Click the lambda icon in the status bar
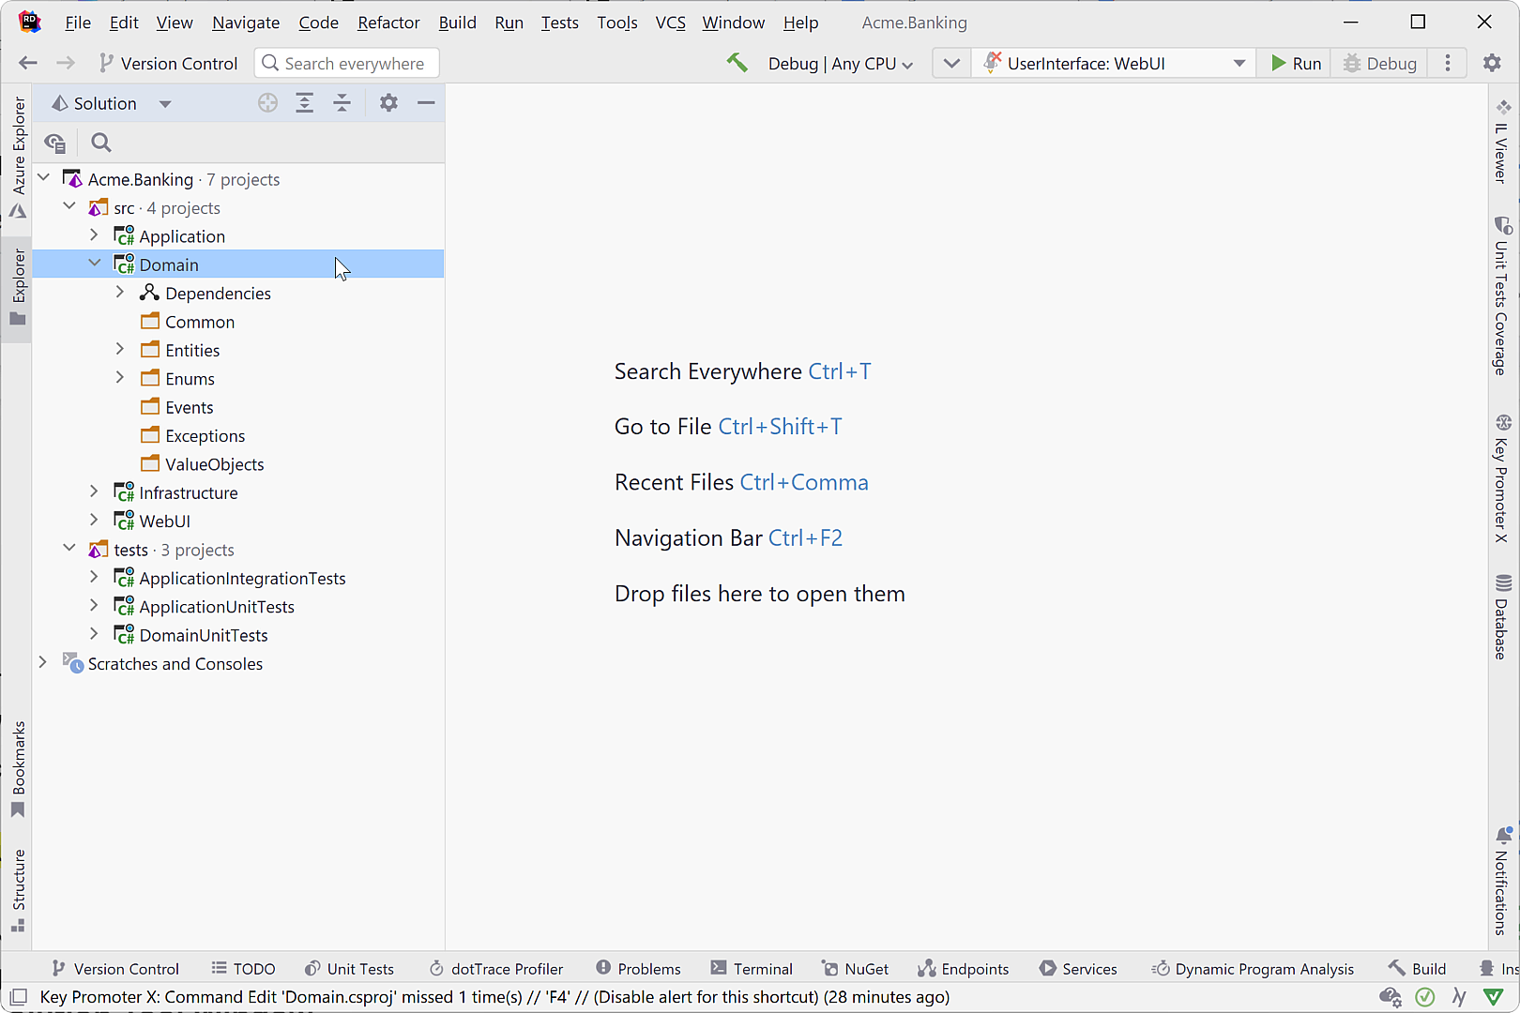The height and width of the screenshot is (1013, 1520). click(x=1459, y=997)
